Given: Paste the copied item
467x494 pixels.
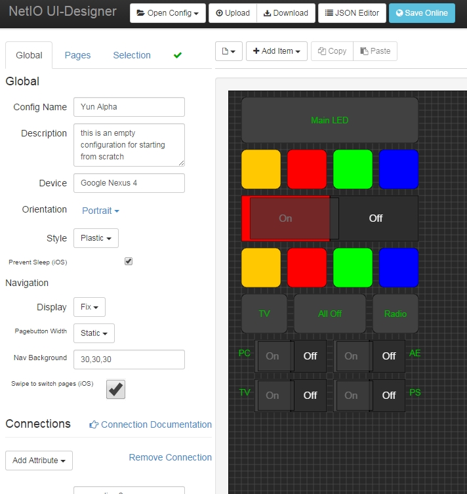Looking at the screenshot, I should 375,51.
